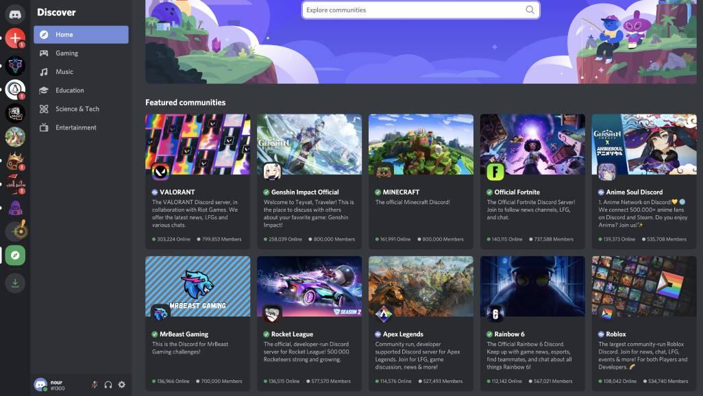Click the green Explore compass icon
This screenshot has height=396, width=703.
point(15,255)
